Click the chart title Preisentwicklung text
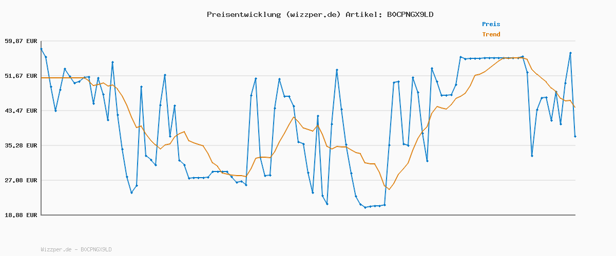616x256 pixels. click(244, 14)
